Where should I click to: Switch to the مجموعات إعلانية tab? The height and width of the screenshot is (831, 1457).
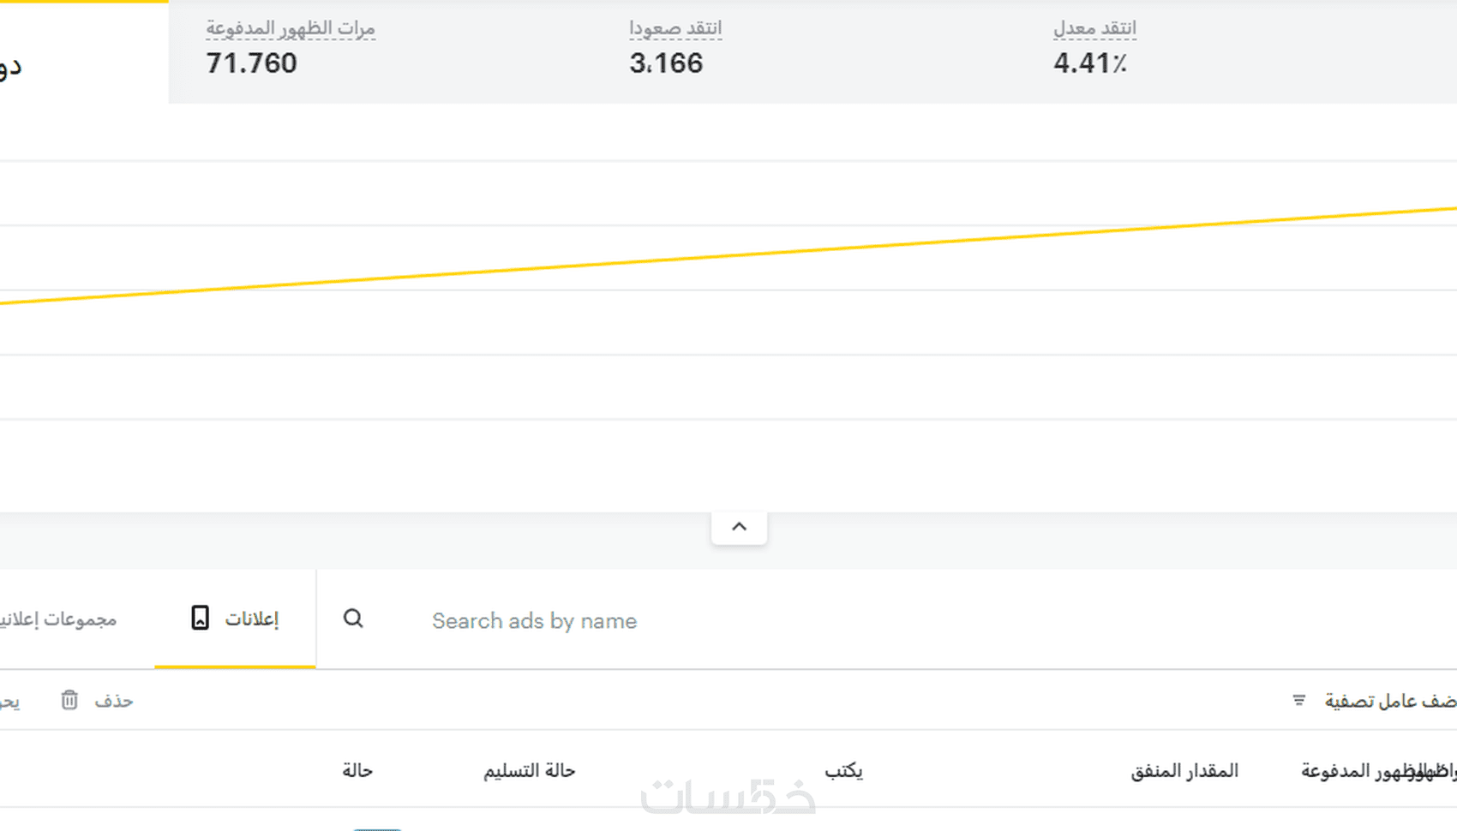tap(58, 619)
